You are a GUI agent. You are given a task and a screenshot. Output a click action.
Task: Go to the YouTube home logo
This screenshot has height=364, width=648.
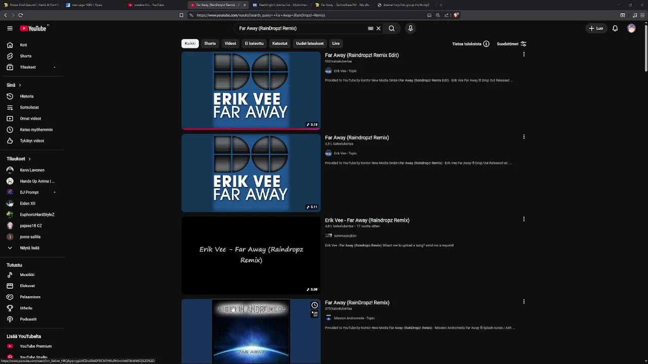(33, 28)
